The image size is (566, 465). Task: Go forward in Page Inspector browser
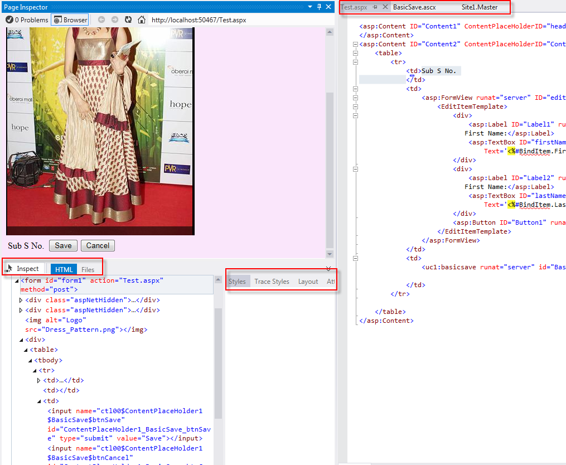point(114,20)
